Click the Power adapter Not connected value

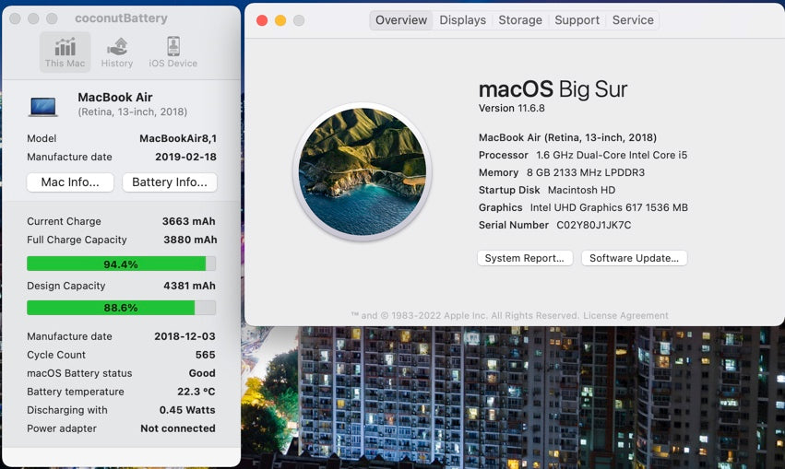click(178, 428)
